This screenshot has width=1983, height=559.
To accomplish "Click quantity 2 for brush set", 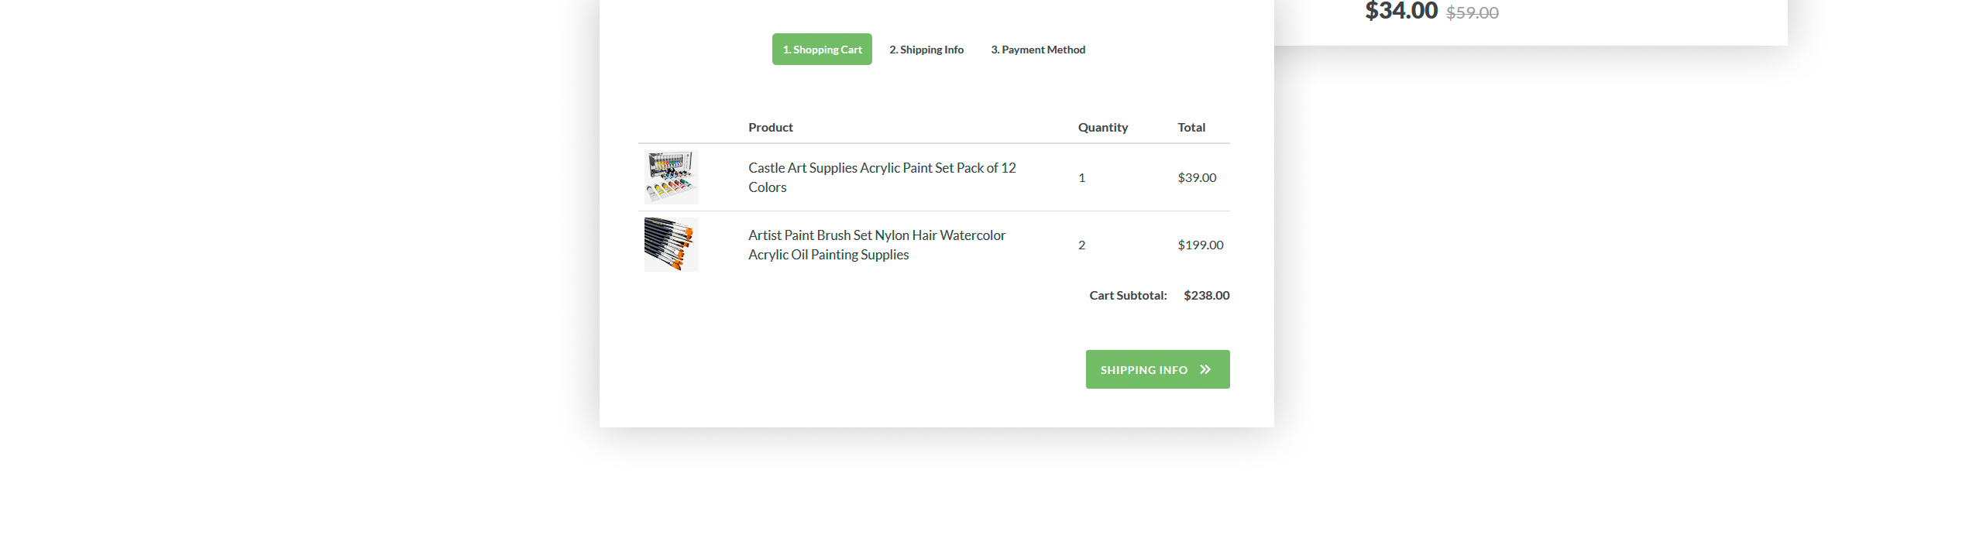I will [x=1081, y=245].
